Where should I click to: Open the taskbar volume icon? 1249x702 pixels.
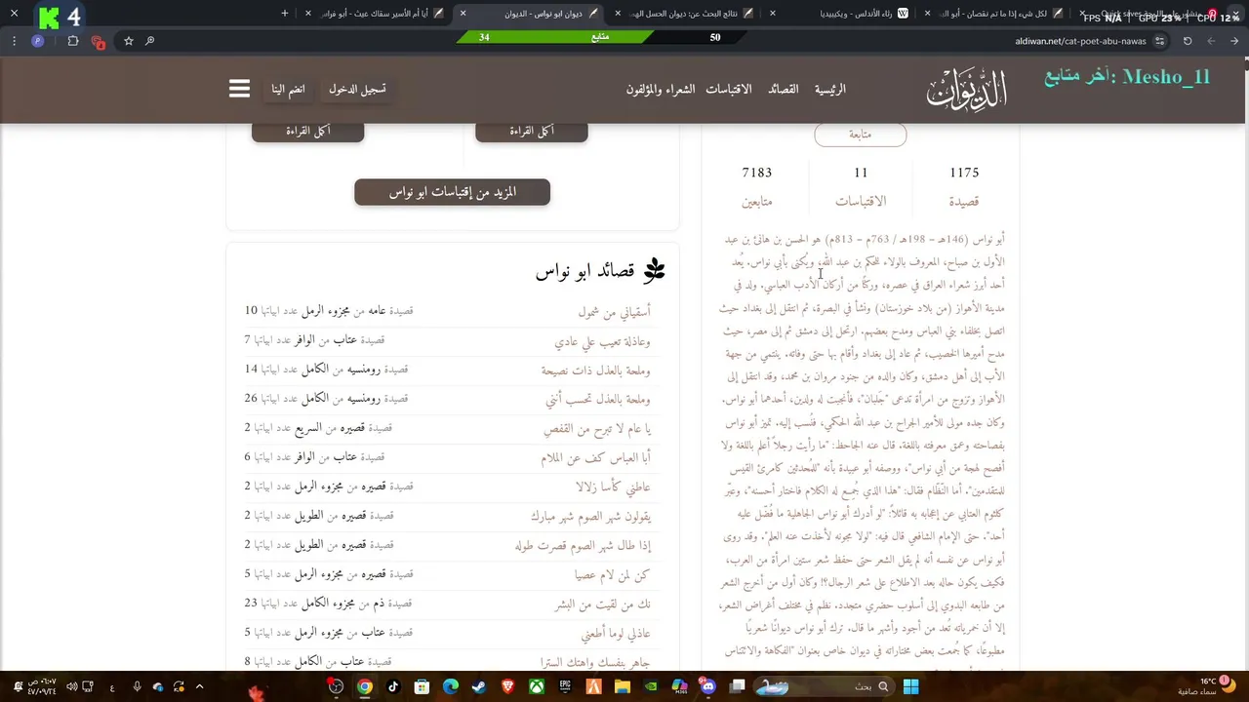(x=73, y=686)
